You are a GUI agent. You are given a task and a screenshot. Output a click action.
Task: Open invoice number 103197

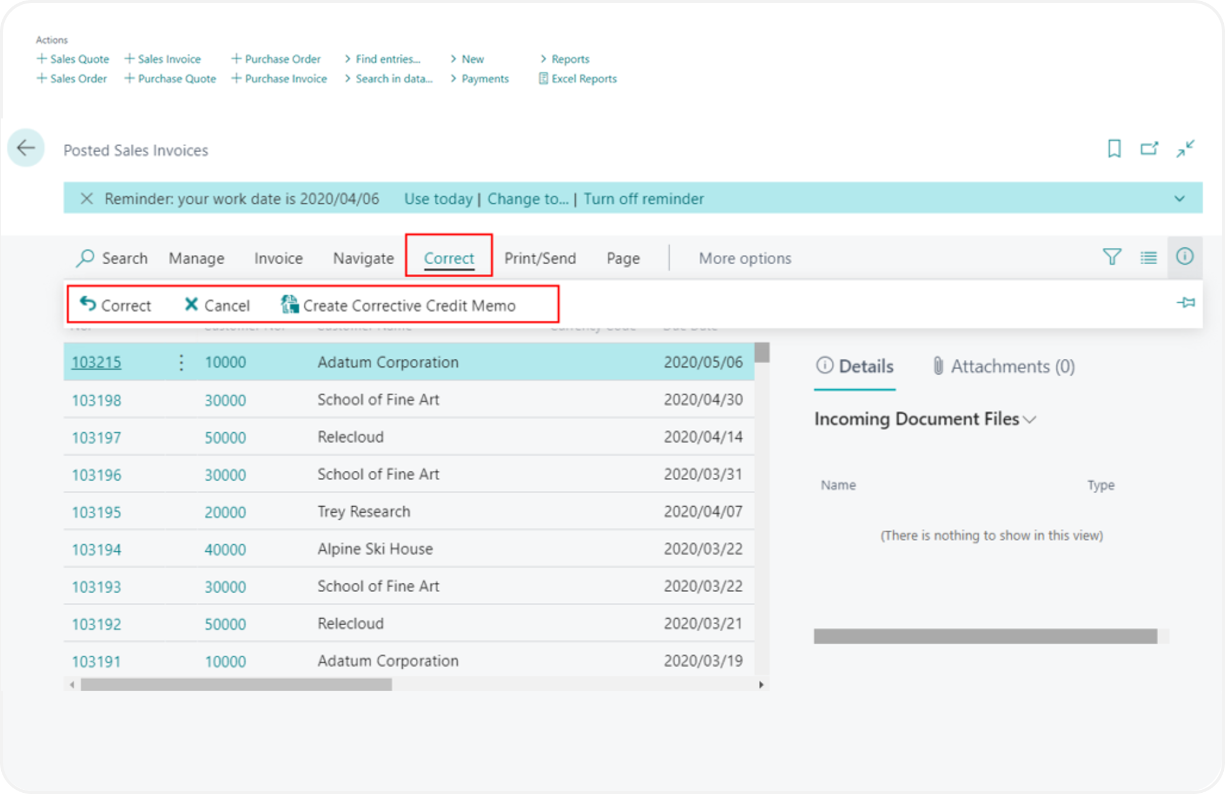(x=96, y=438)
